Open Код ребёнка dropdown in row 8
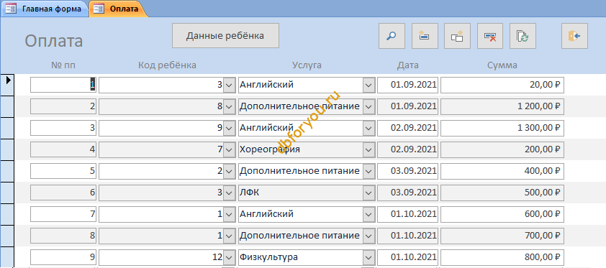The image size is (606, 268). click(229, 235)
